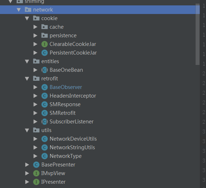The height and width of the screenshot is (188, 206).
Task: Collapse the retrofit package arrow
Action: [x=27, y=79]
